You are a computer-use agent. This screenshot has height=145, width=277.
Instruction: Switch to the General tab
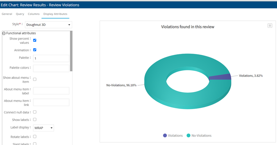pyautogui.click(x=7, y=14)
